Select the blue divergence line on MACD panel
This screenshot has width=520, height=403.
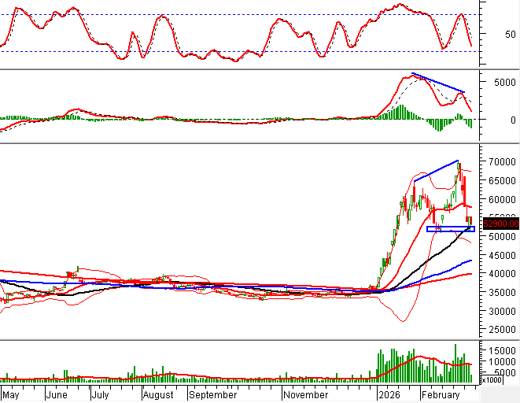coord(438,83)
